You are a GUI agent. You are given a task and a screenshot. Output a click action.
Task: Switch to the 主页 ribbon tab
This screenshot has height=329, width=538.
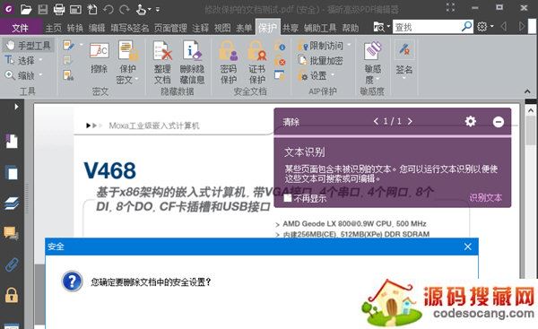pyautogui.click(x=54, y=28)
